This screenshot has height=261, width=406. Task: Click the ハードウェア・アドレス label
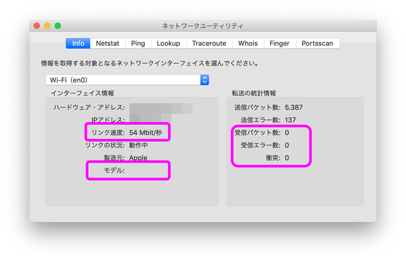click(x=89, y=107)
